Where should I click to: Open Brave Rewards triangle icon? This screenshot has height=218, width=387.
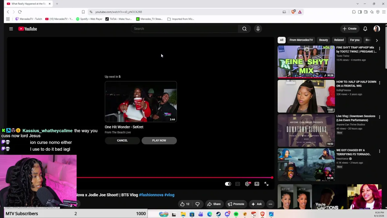(300, 12)
